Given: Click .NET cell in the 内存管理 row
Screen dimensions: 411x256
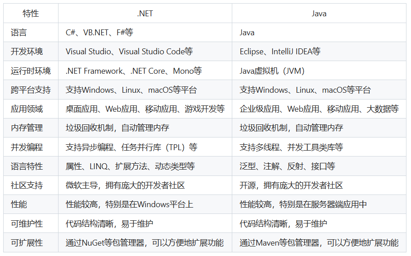Looking at the screenshot, I should tap(145, 128).
